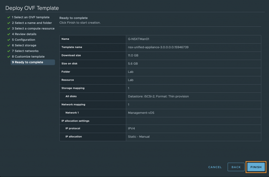Image resolution: width=269 pixels, height=177 pixels.
Task: Click the Network mapping count value
Action: click(x=129, y=105)
